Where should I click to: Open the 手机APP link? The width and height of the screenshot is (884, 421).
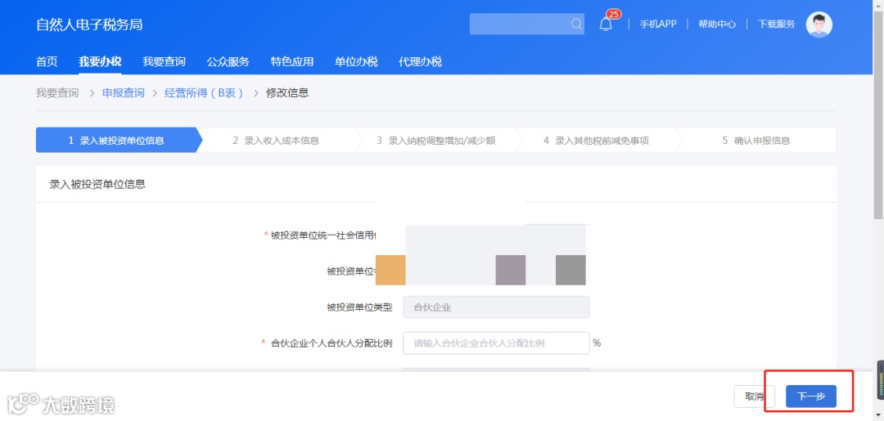point(658,25)
